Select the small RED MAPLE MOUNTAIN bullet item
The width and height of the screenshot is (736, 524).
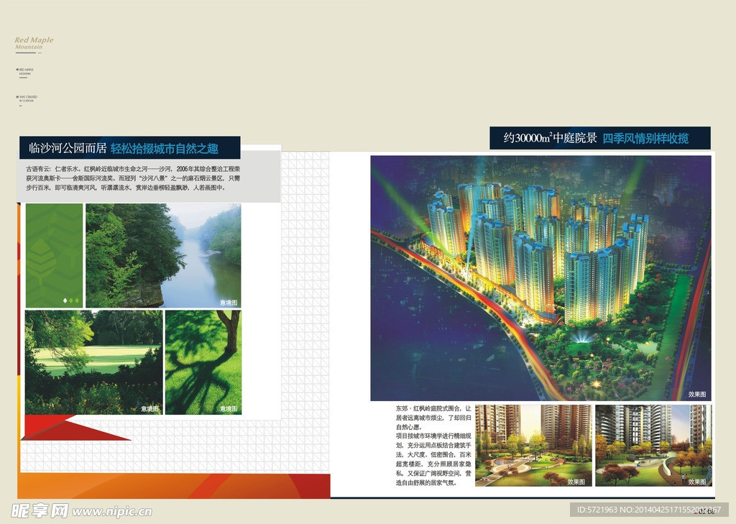pos(25,71)
